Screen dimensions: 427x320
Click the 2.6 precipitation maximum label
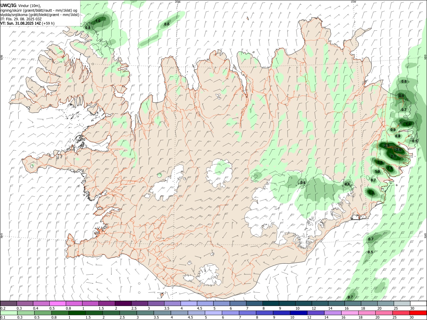point(398,150)
